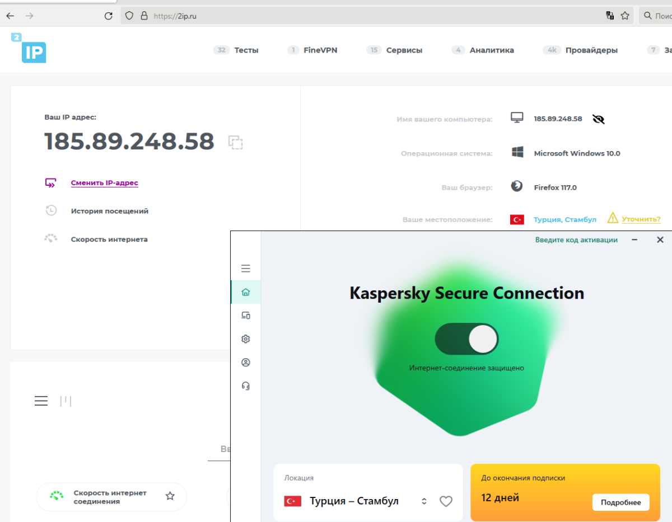Open Kaspersky devices sidebar icon

point(245,316)
